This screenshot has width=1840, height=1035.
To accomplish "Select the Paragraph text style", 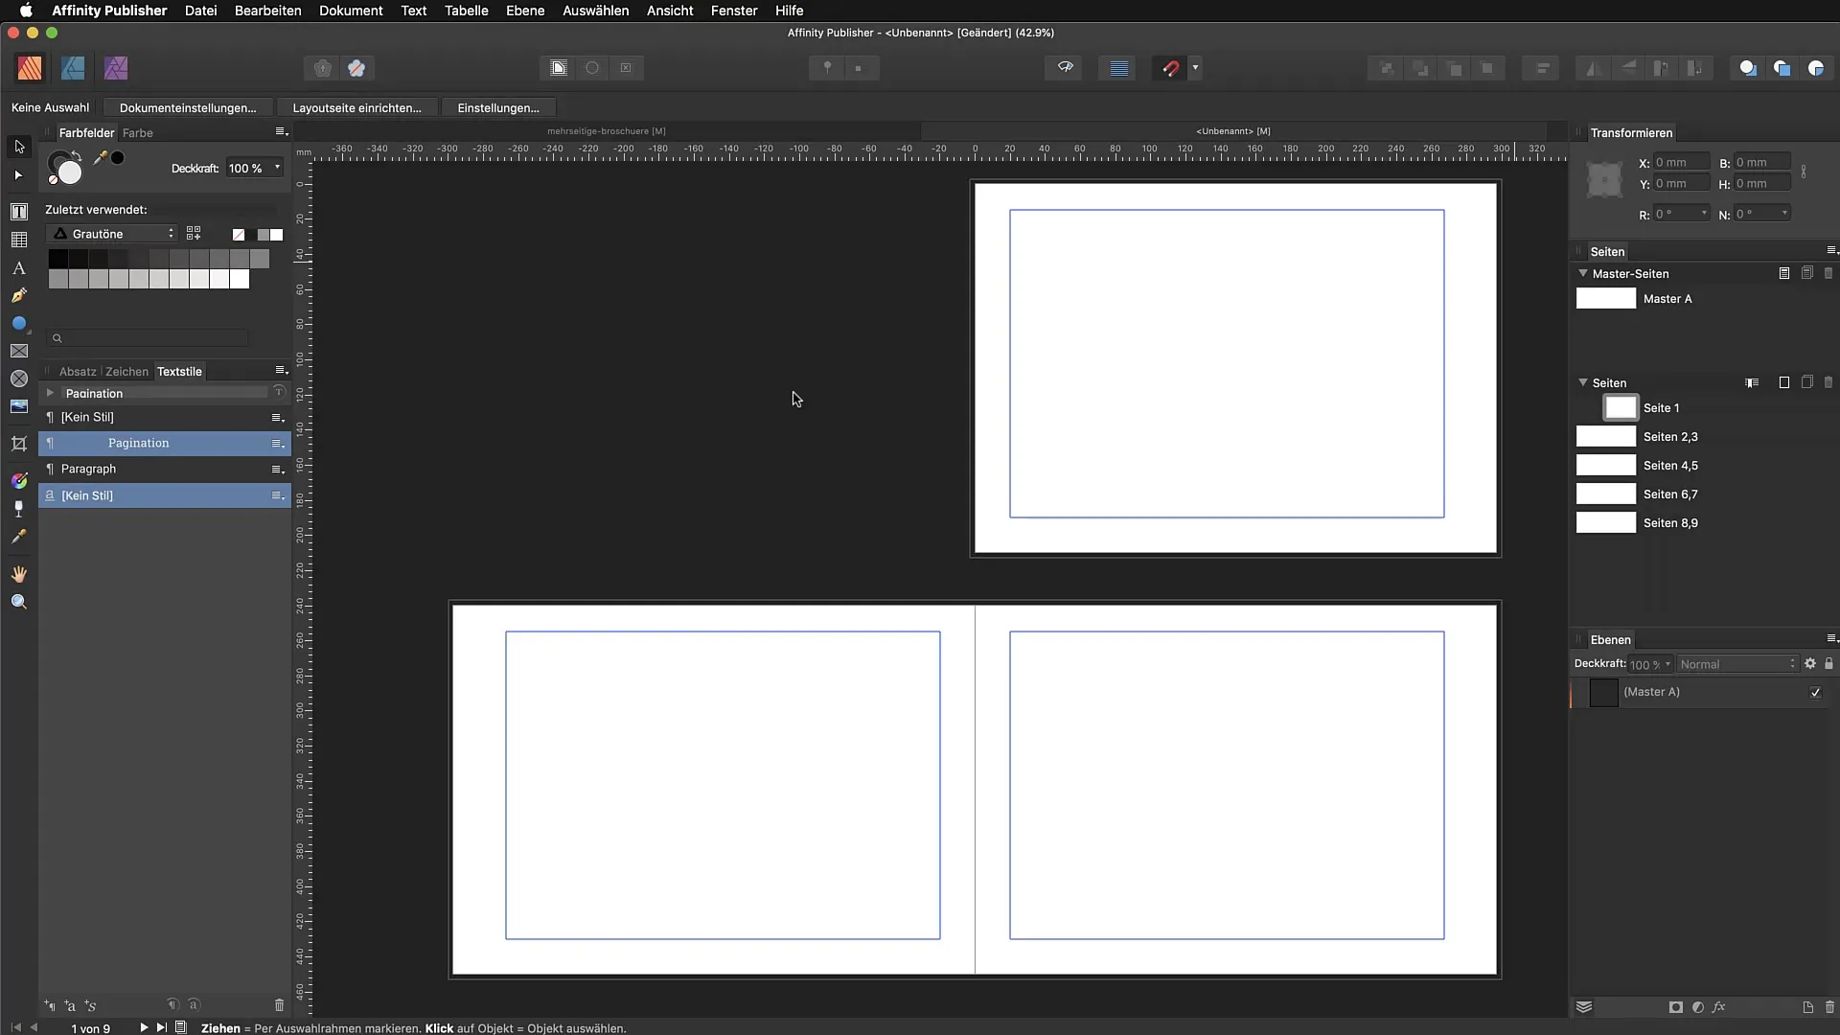I will click(165, 470).
